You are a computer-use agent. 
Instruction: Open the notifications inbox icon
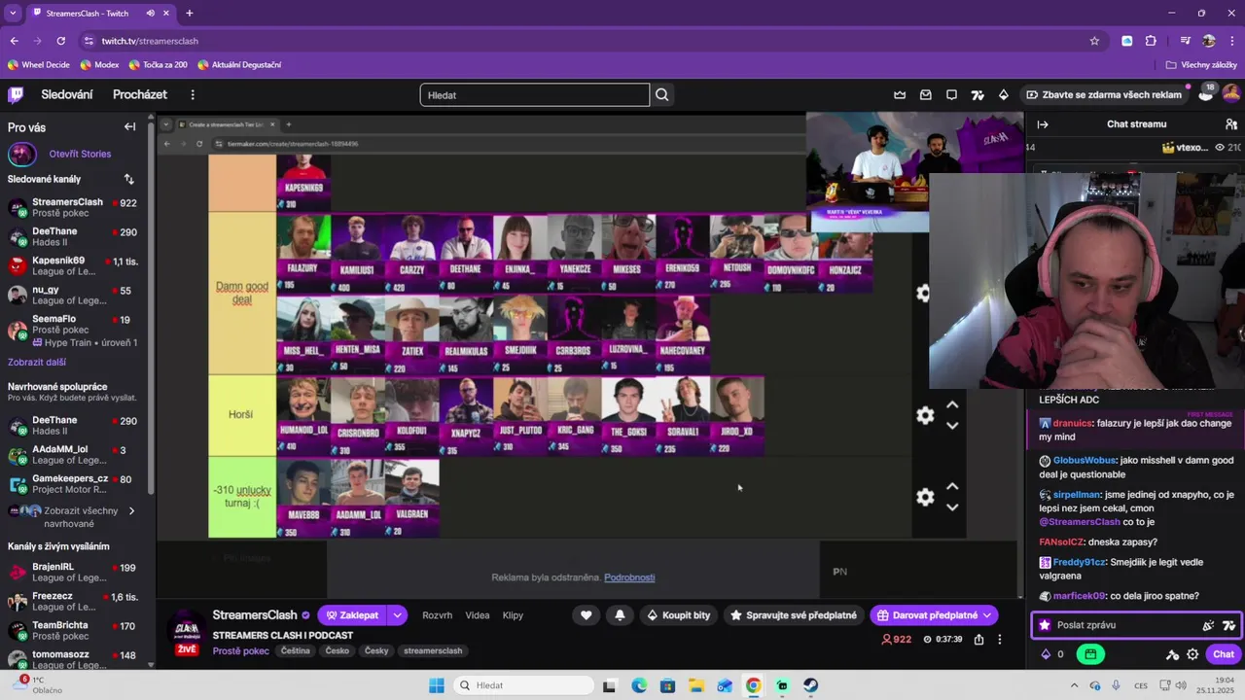click(x=926, y=94)
